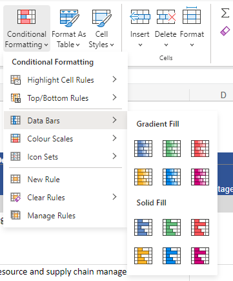The height and width of the screenshot is (281, 233).
Task: Apply blue gradient fill data bar
Action: click(143, 149)
